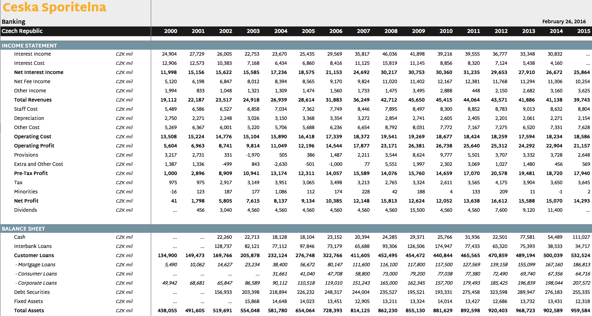Click Debt Securities value 323,598
Viewport: 592px width, 316px height.
tap(499, 292)
